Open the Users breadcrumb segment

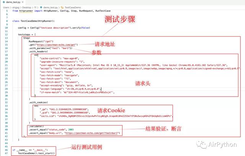[x=6, y=7]
